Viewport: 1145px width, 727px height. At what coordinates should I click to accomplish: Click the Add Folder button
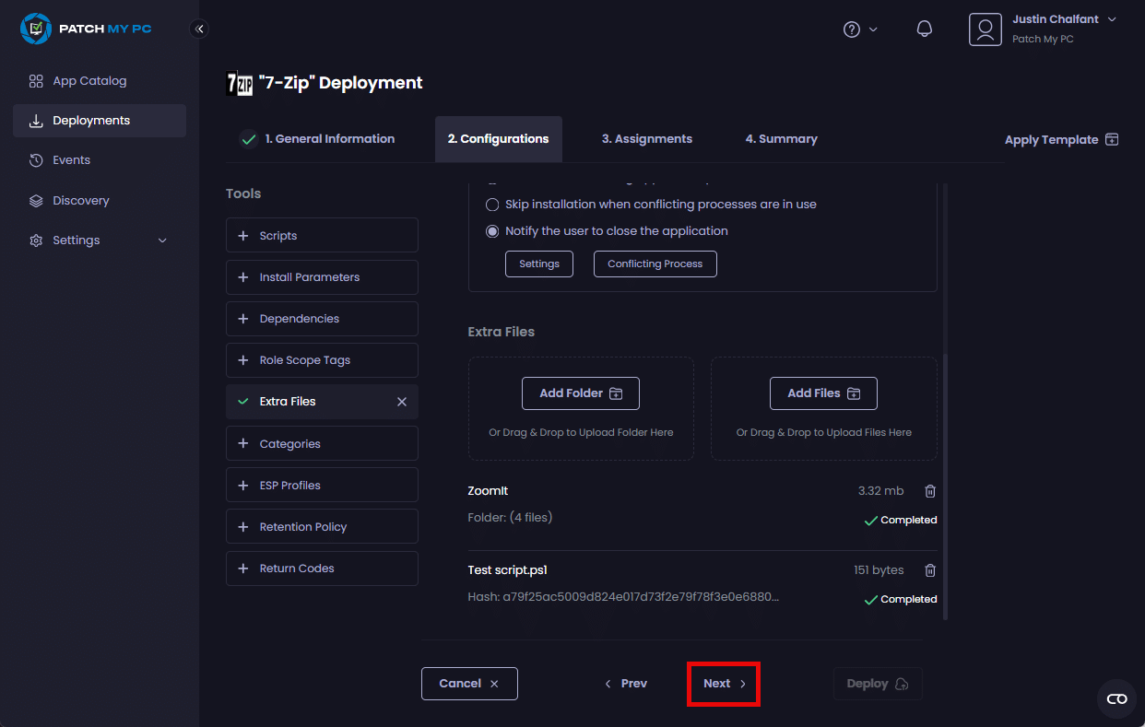pos(580,393)
